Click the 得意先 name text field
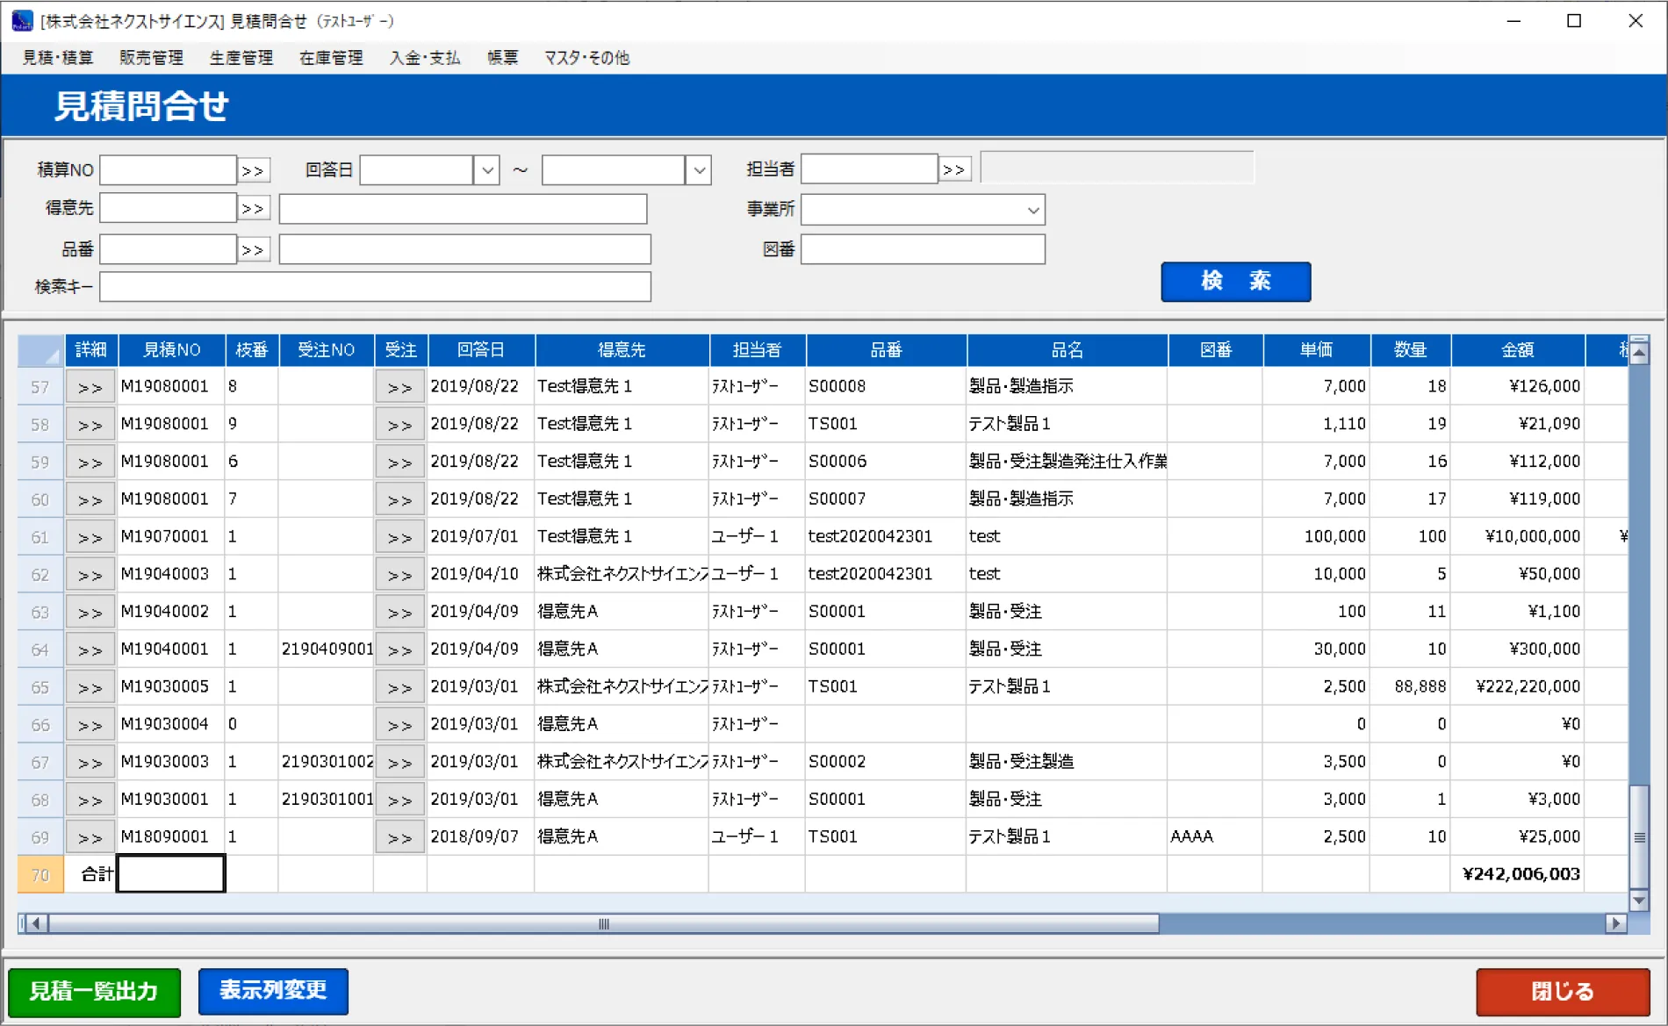Viewport: 1668px width, 1026px height. 463,209
